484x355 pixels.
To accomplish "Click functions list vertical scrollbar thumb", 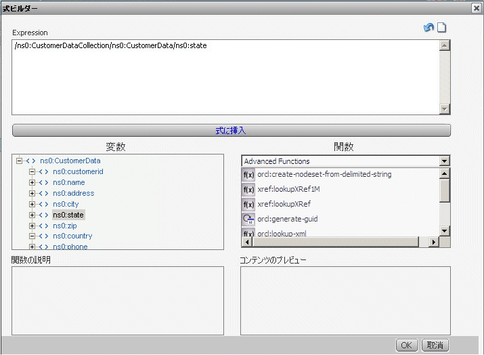I will [x=445, y=190].
